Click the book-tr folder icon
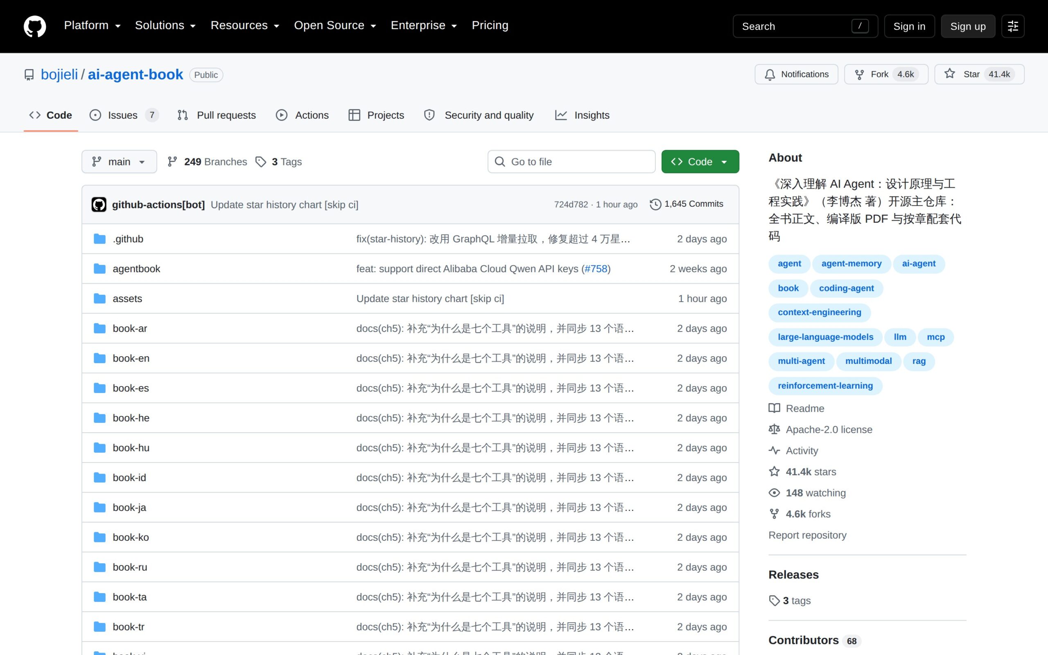Viewport: 1048px width, 655px height. [x=99, y=627]
